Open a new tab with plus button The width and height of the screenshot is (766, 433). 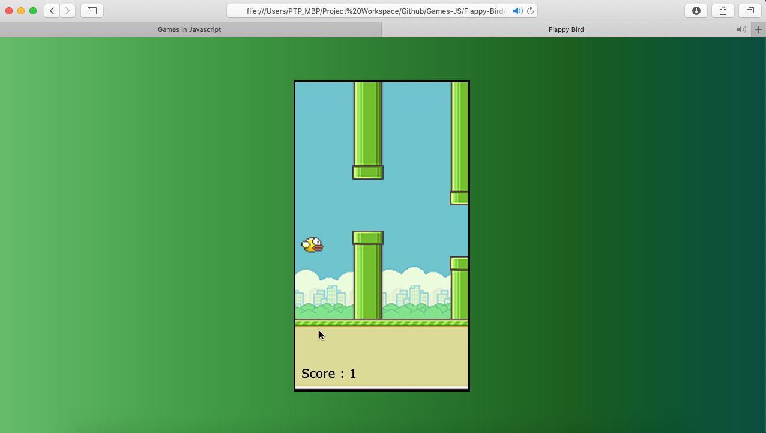pos(758,29)
